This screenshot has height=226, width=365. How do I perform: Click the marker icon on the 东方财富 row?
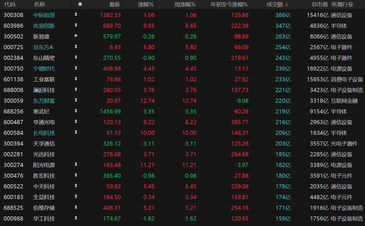[76, 100]
